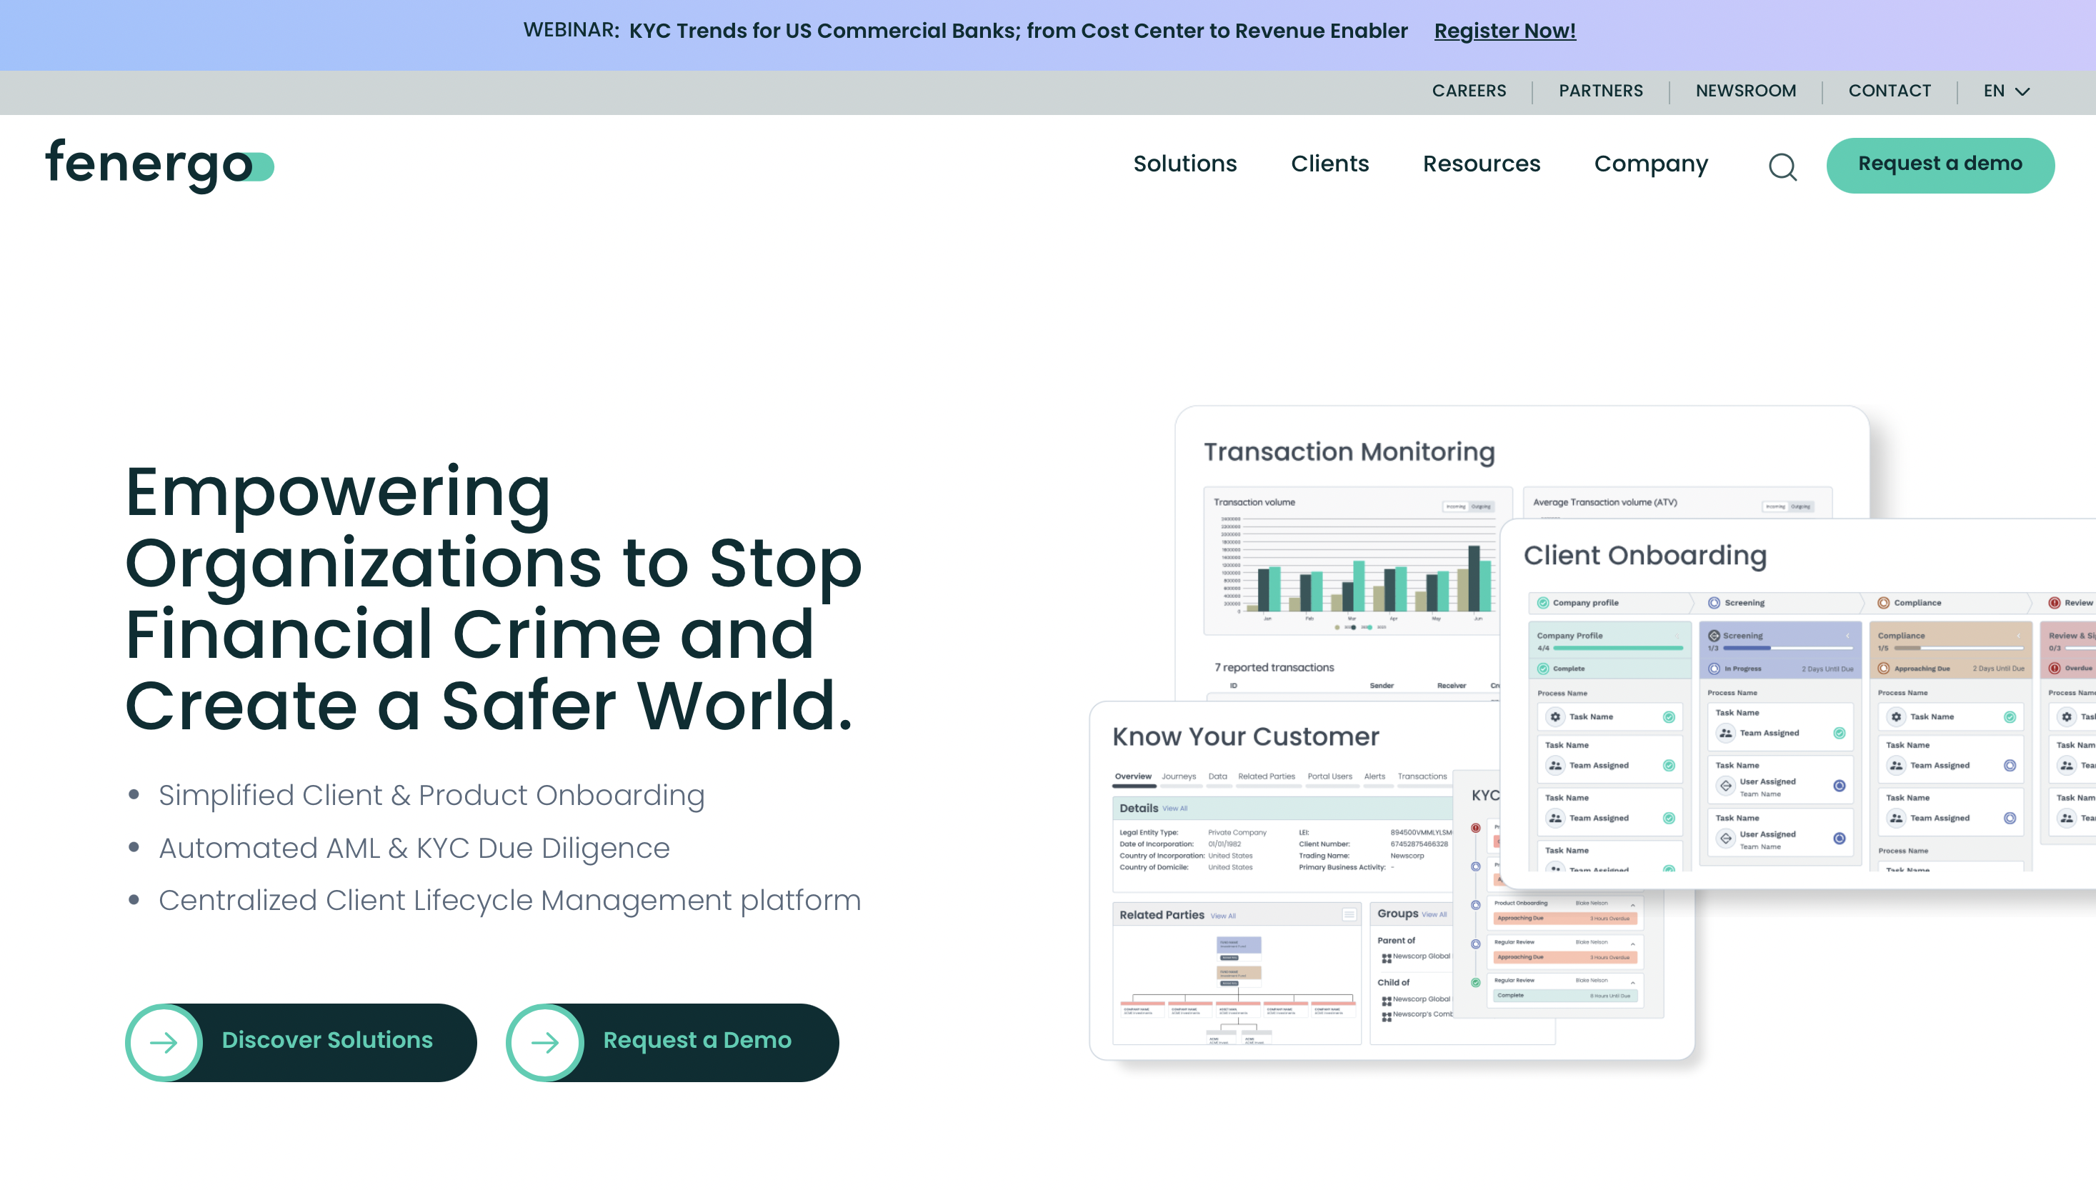Image resolution: width=2096 pixels, height=1190 pixels.
Task: Open the site search magnifier icon
Action: [x=1784, y=166]
